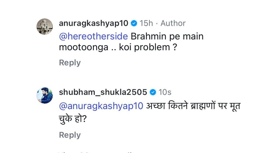Visit the shubham_shukla2505 username profile

(103, 92)
